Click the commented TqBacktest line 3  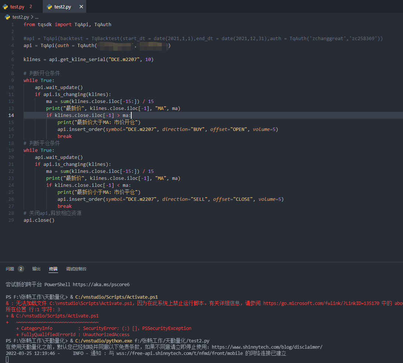(203, 39)
